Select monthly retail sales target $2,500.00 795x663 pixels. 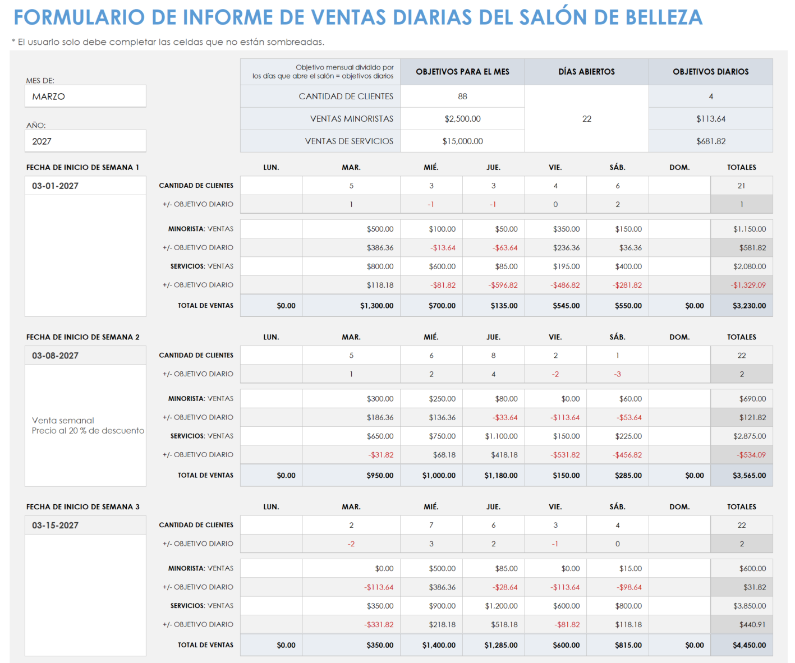tap(462, 118)
